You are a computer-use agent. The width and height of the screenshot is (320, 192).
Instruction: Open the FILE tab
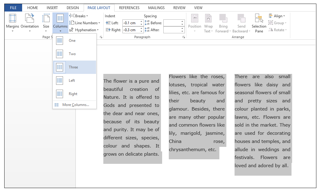coord(13,8)
